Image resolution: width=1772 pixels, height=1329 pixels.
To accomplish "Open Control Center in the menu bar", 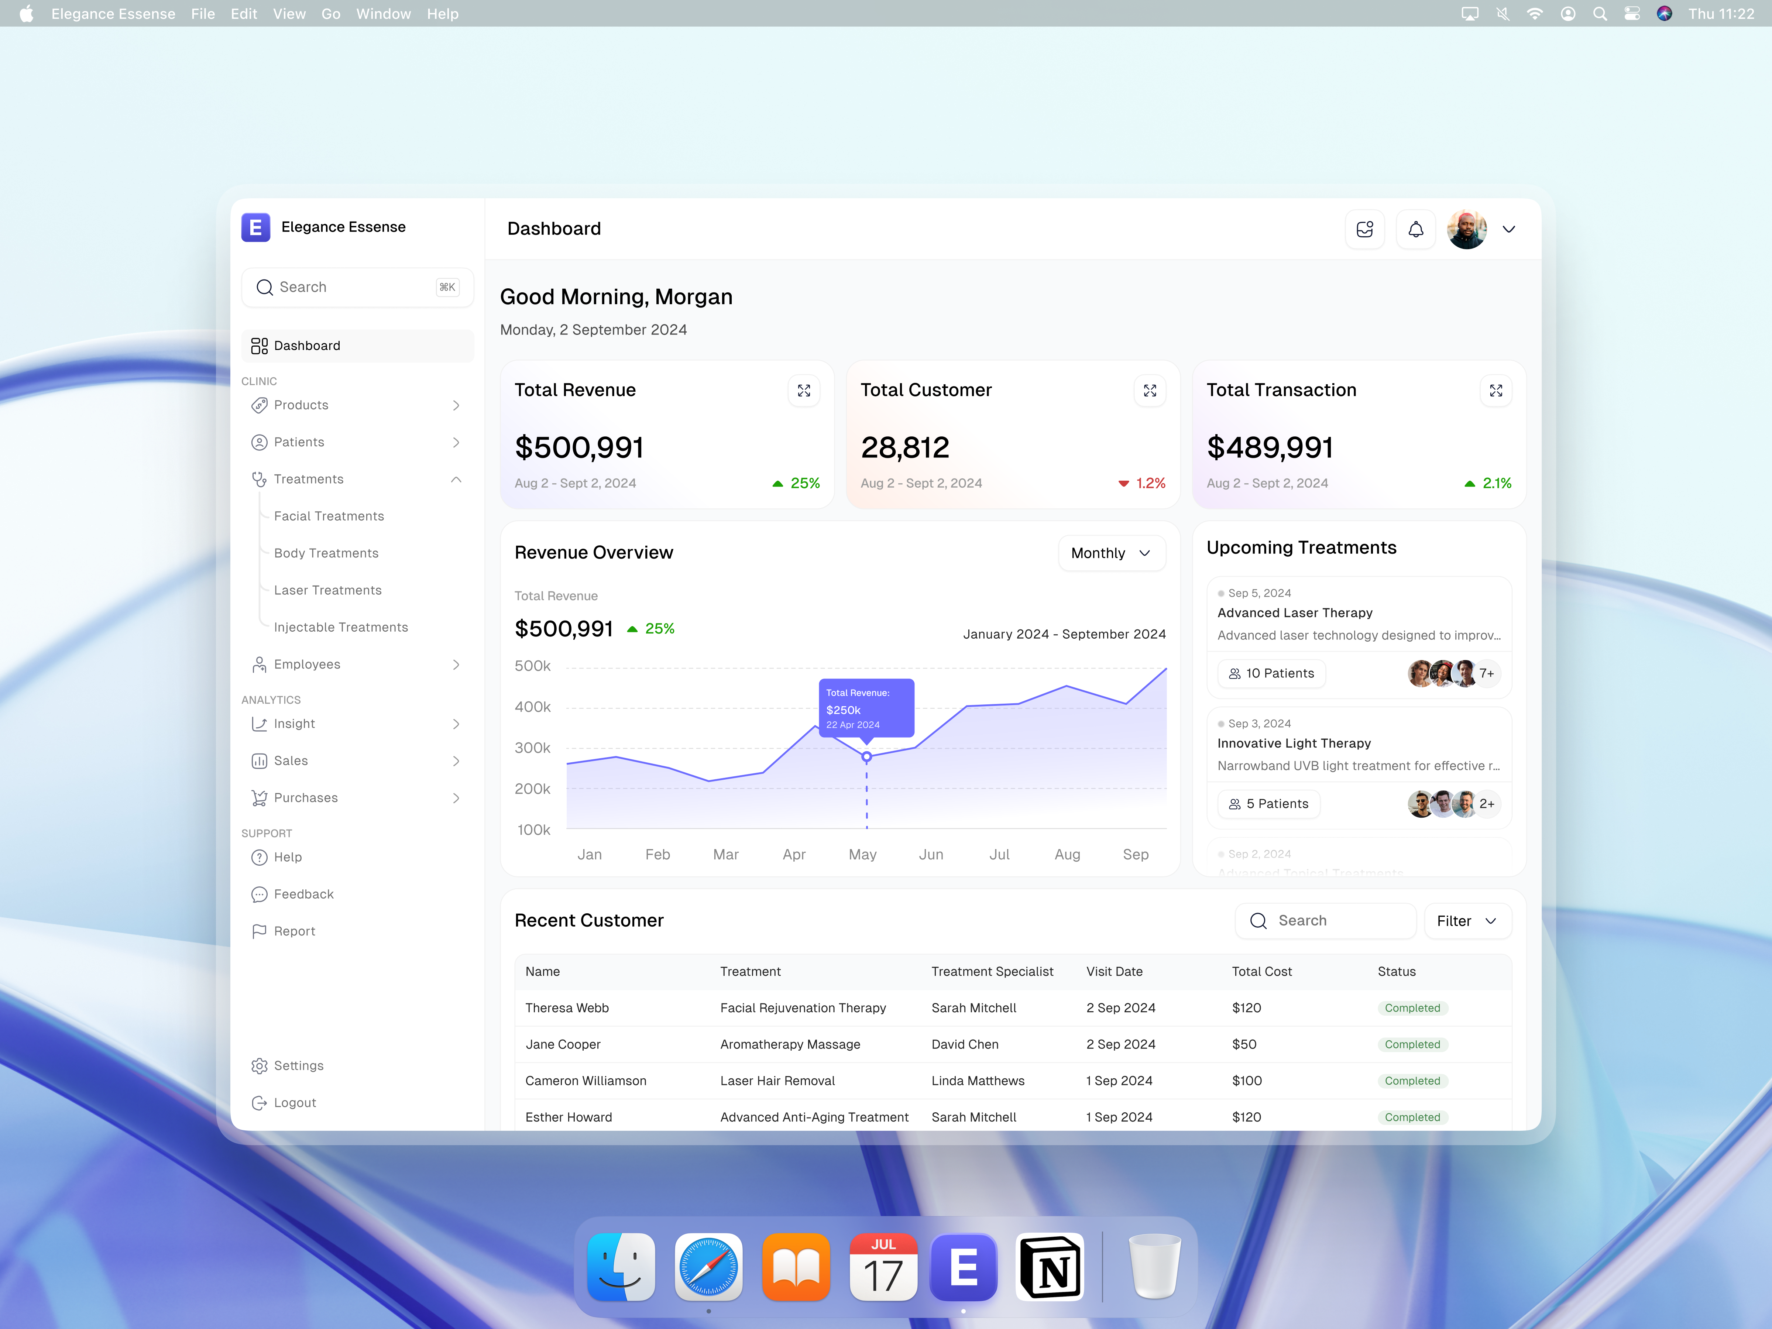I will point(1632,14).
